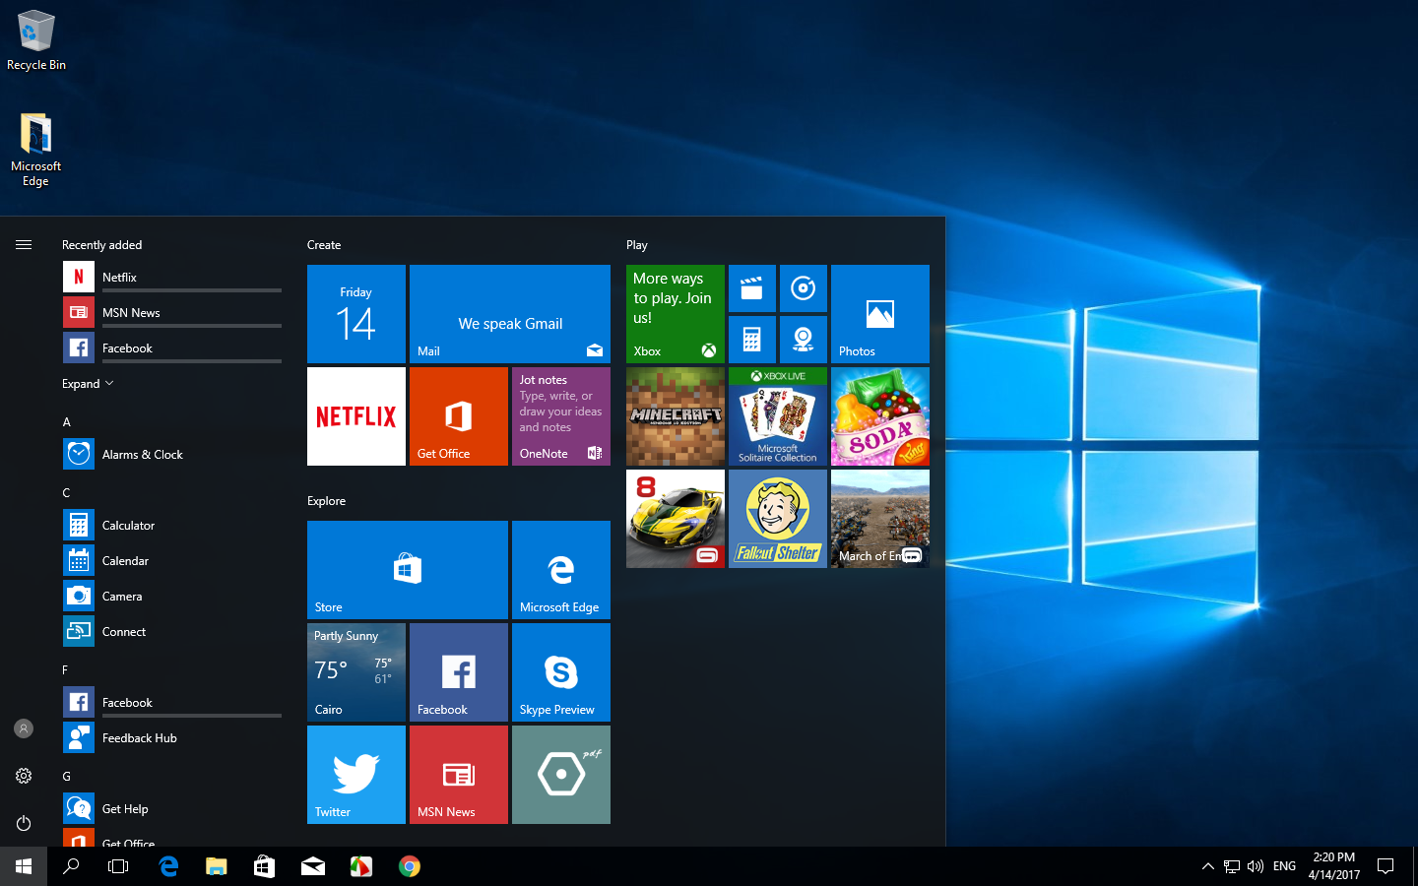Open Camera from app list
1418x886 pixels.
172,597
